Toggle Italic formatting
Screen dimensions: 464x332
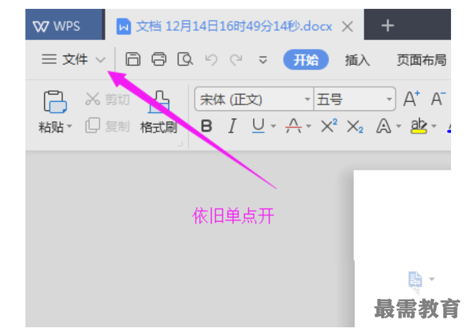233,126
